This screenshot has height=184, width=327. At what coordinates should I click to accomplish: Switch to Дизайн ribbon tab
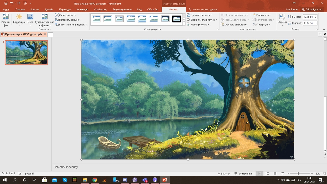(x=49, y=10)
